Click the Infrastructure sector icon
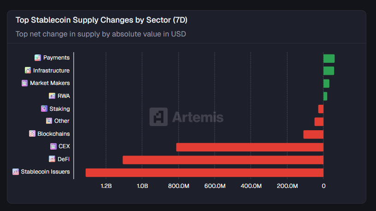The width and height of the screenshot is (376, 211). 28,71
